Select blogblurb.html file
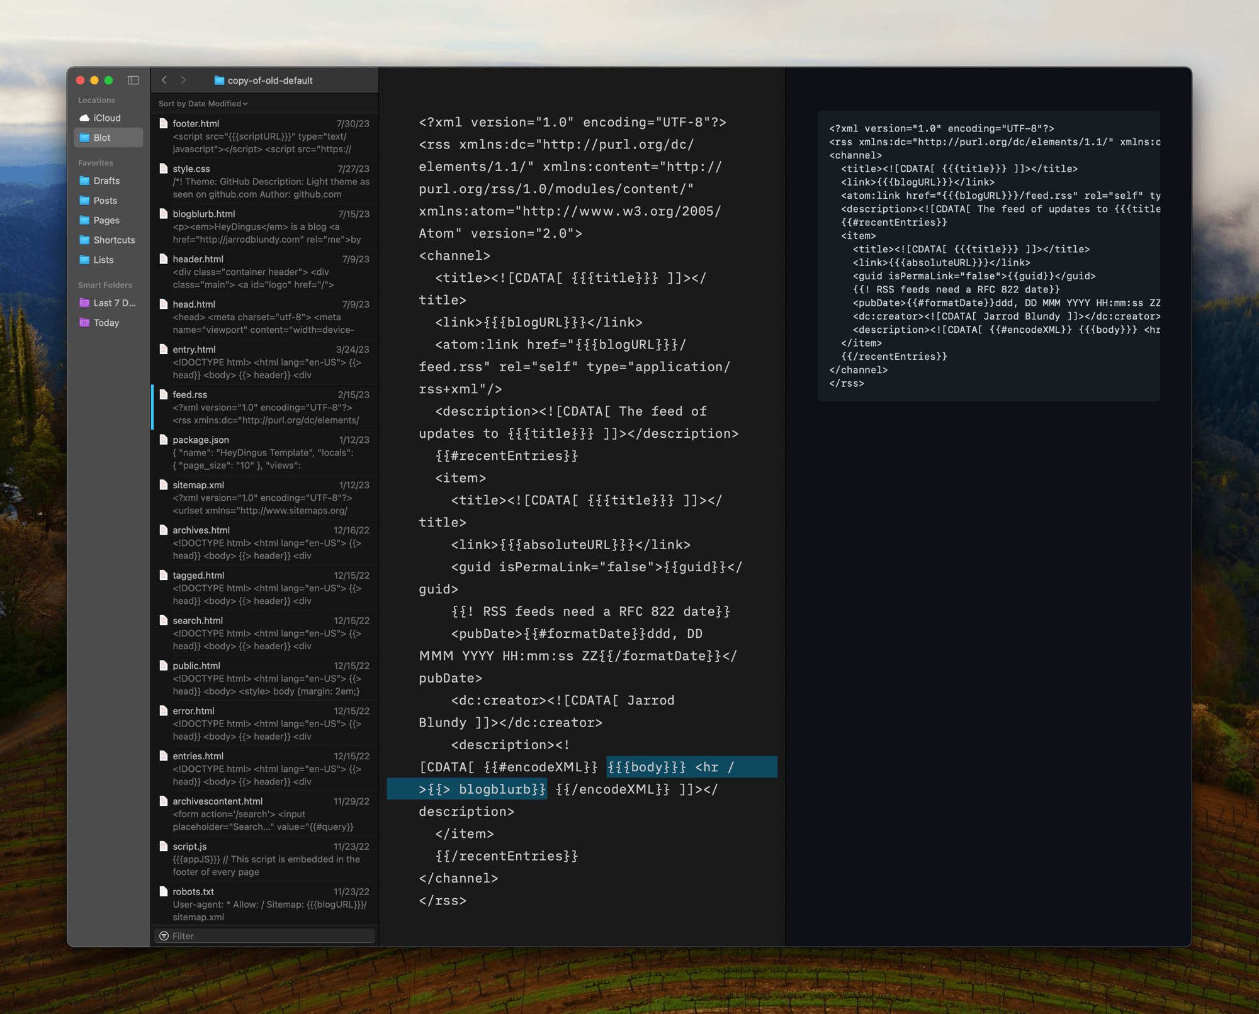This screenshot has height=1014, width=1259. (265, 226)
